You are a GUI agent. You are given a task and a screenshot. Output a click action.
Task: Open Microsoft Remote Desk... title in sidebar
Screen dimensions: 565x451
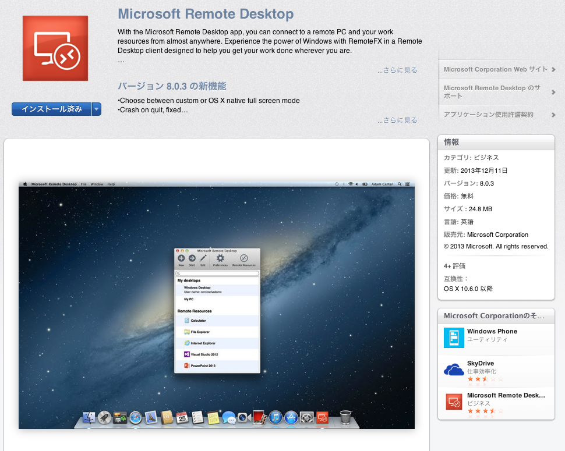click(x=506, y=395)
